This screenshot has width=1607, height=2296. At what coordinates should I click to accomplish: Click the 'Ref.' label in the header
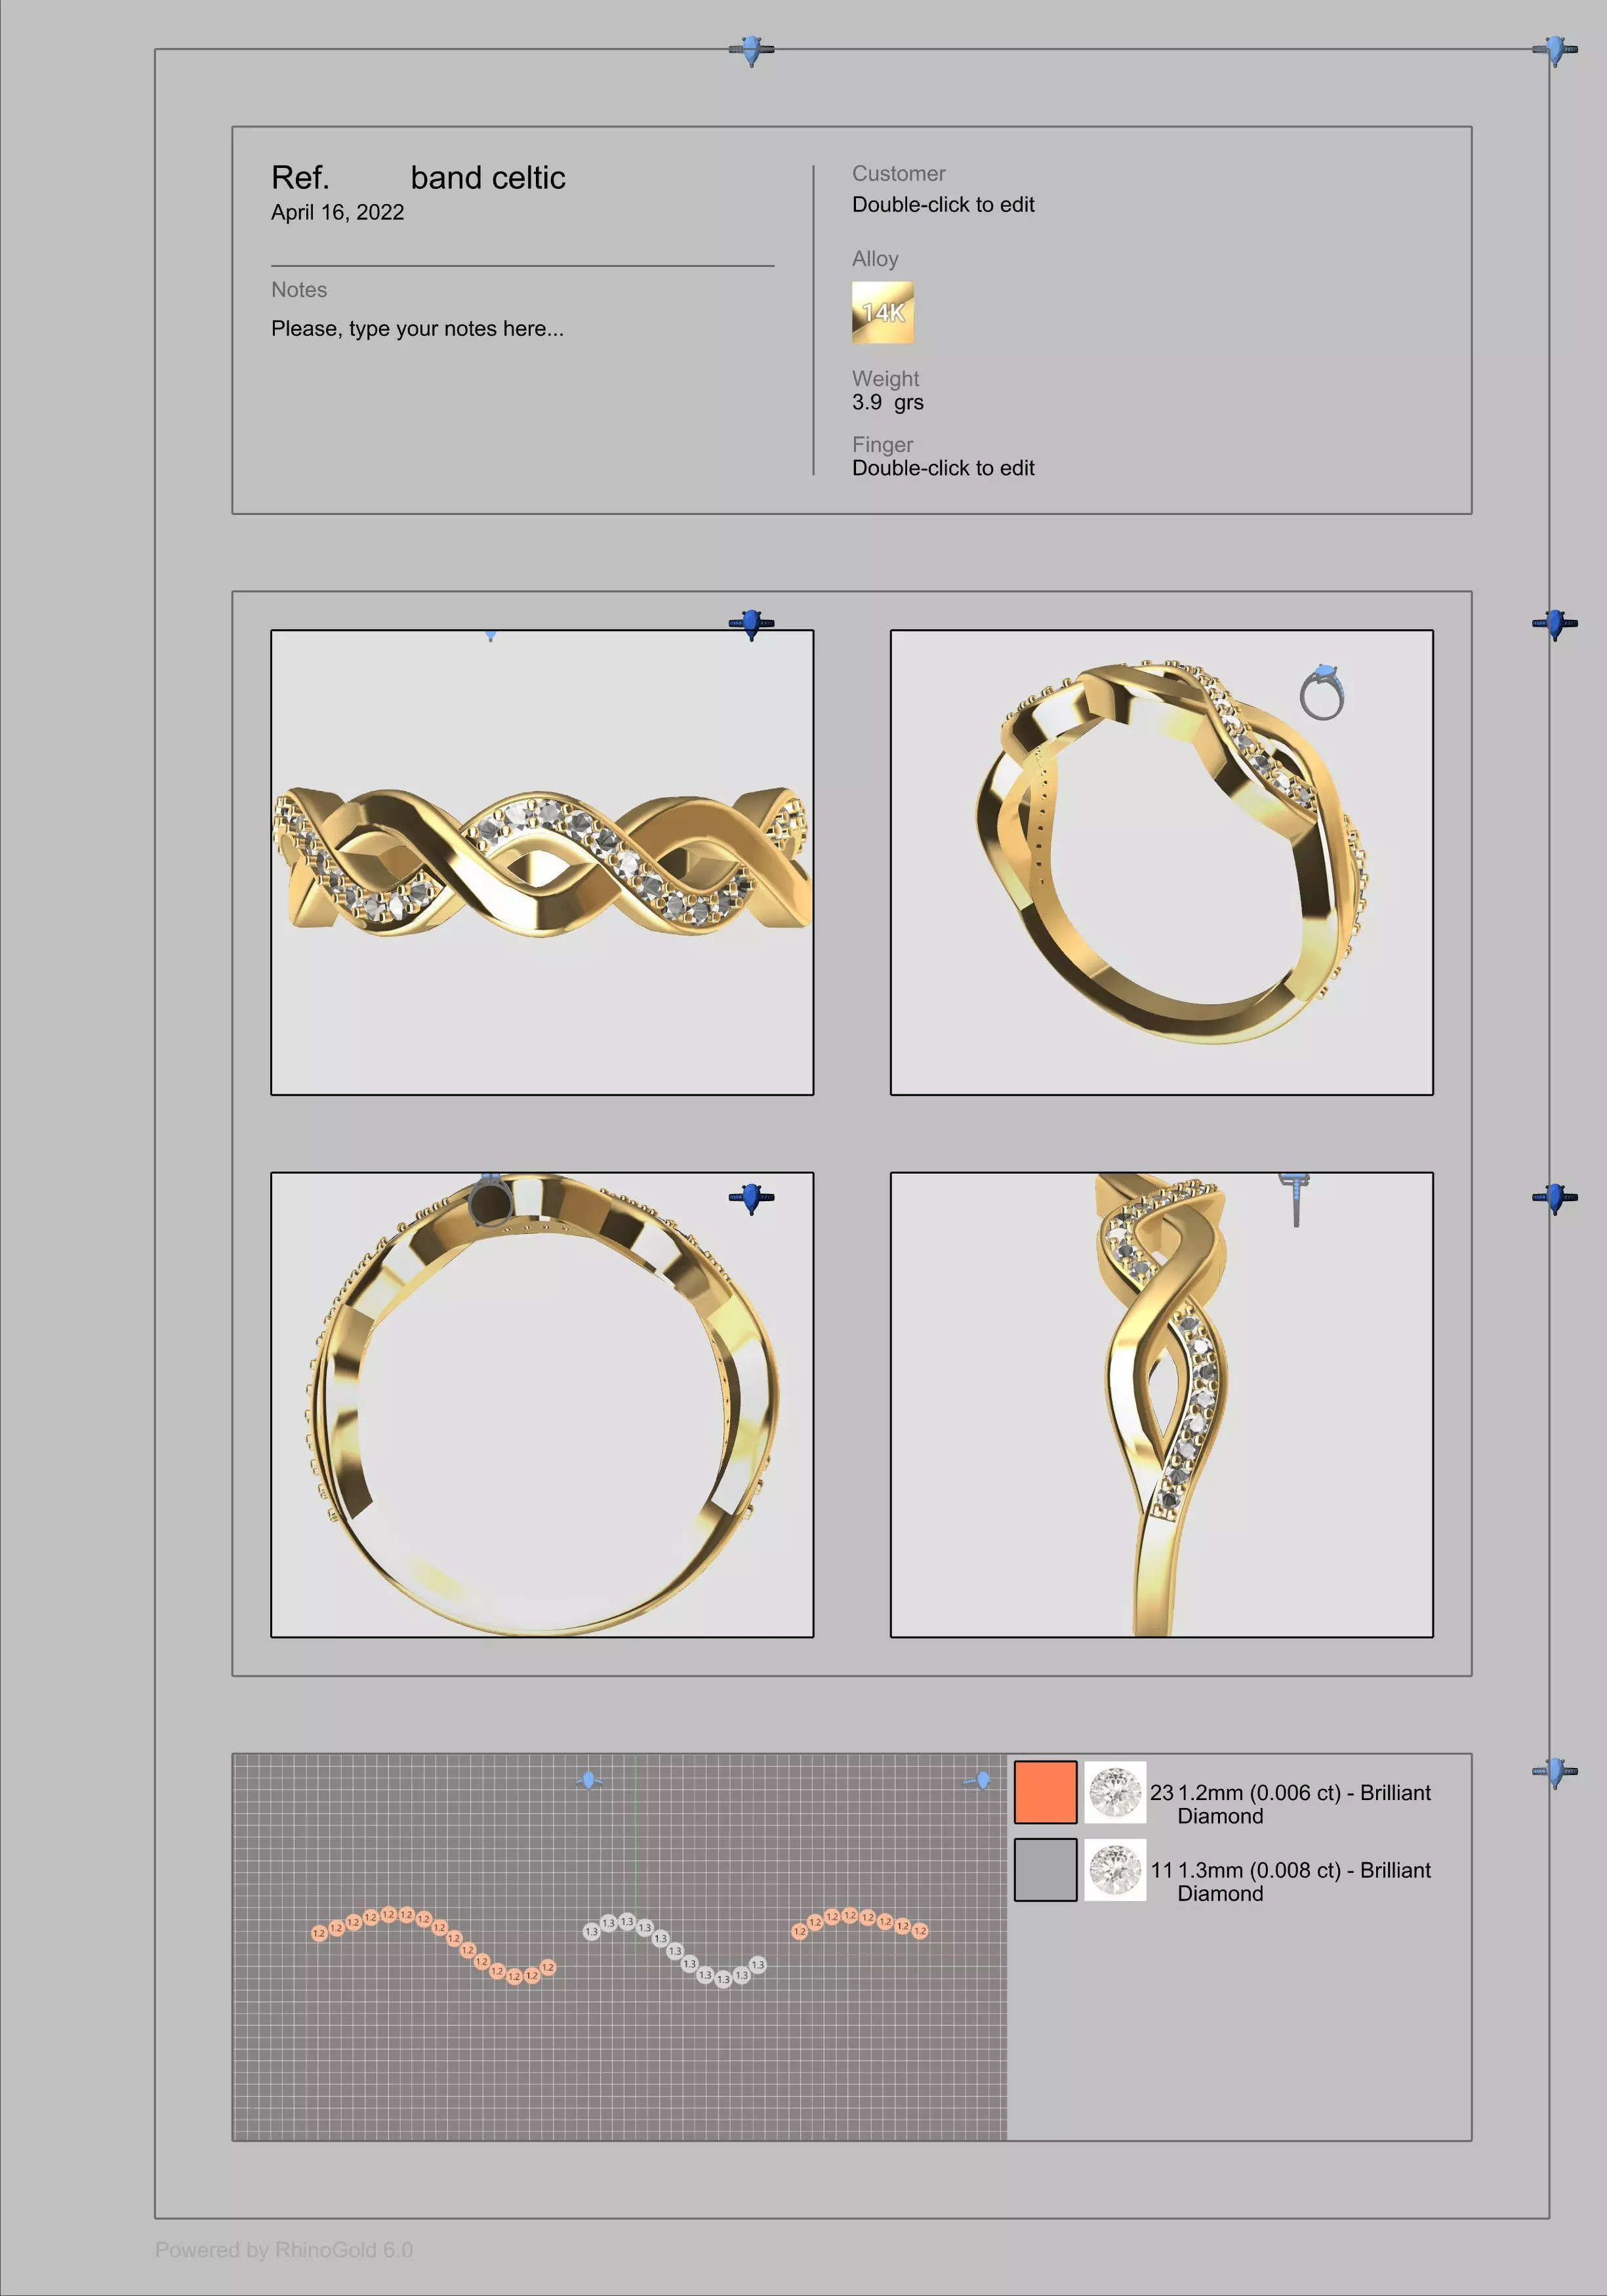300,178
